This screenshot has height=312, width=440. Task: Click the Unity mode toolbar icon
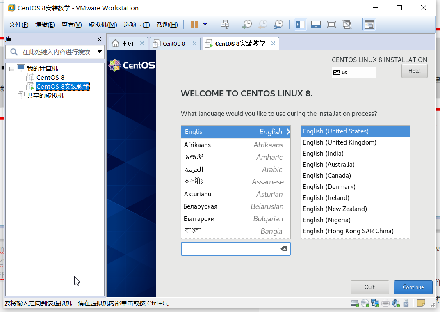tap(347, 25)
